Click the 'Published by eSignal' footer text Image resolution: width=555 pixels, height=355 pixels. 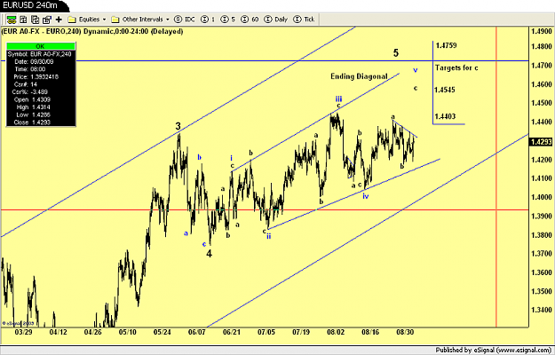coord(494,350)
